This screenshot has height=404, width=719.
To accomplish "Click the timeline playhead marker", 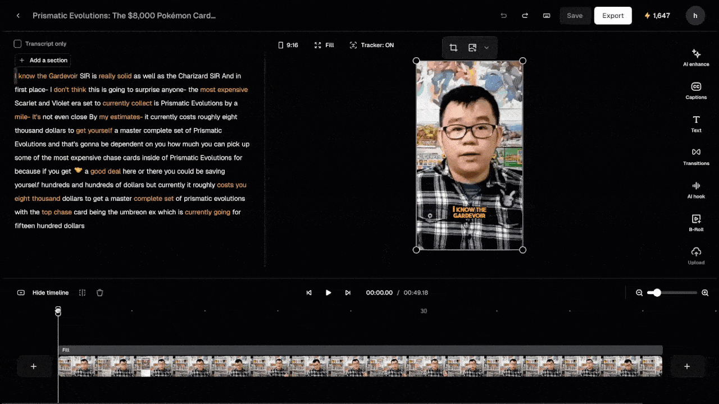I will [58, 311].
